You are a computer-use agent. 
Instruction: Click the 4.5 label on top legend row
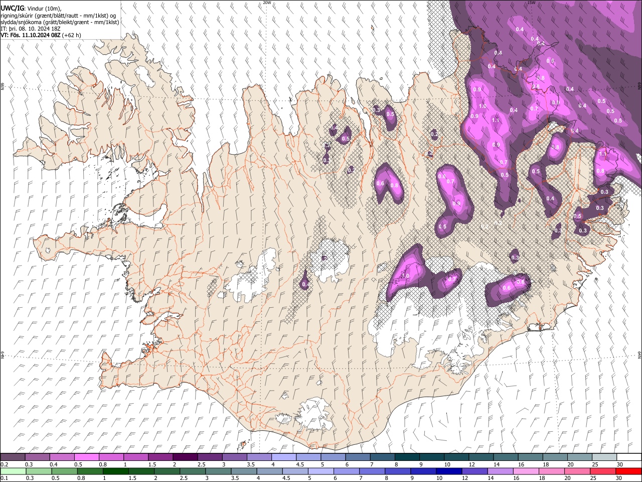[299, 464]
